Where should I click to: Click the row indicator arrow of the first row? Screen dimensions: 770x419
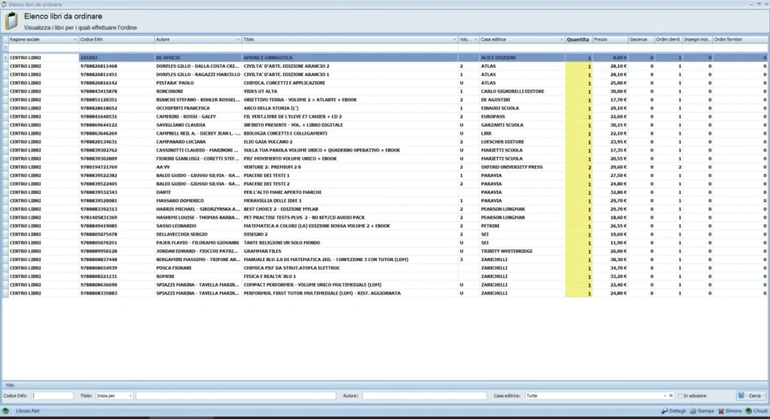click(5, 58)
